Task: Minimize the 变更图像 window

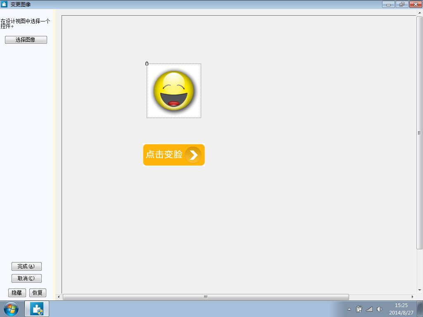Action: (388, 4)
